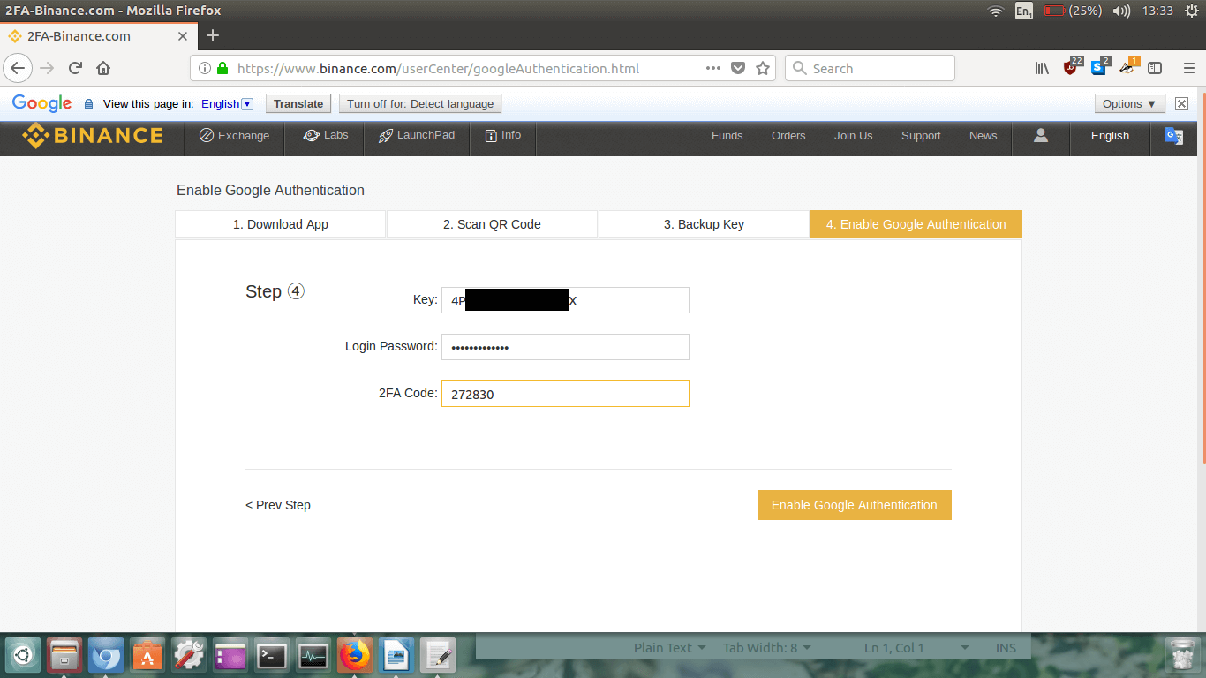The width and height of the screenshot is (1206, 678).
Task: Open the News link
Action: pos(983,136)
